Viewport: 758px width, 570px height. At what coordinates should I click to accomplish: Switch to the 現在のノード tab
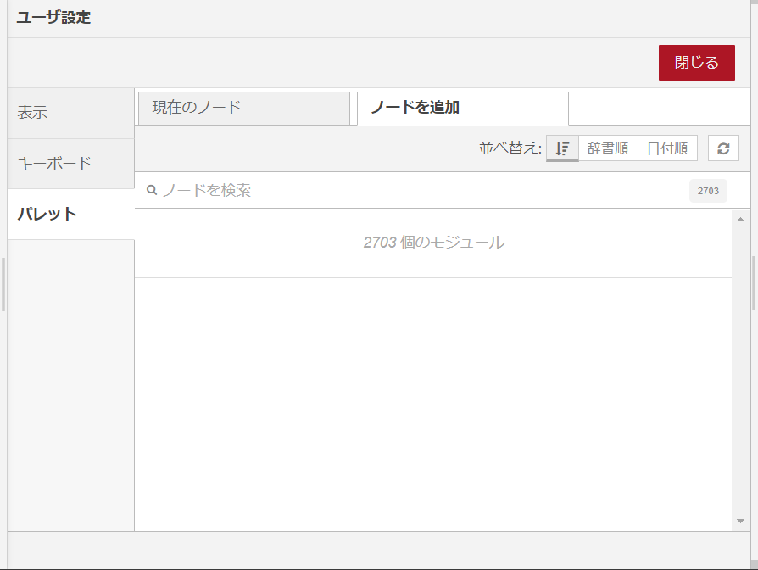click(x=244, y=109)
